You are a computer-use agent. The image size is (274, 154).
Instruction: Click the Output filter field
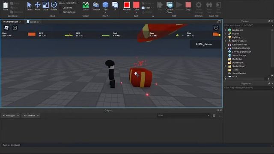click(183, 115)
